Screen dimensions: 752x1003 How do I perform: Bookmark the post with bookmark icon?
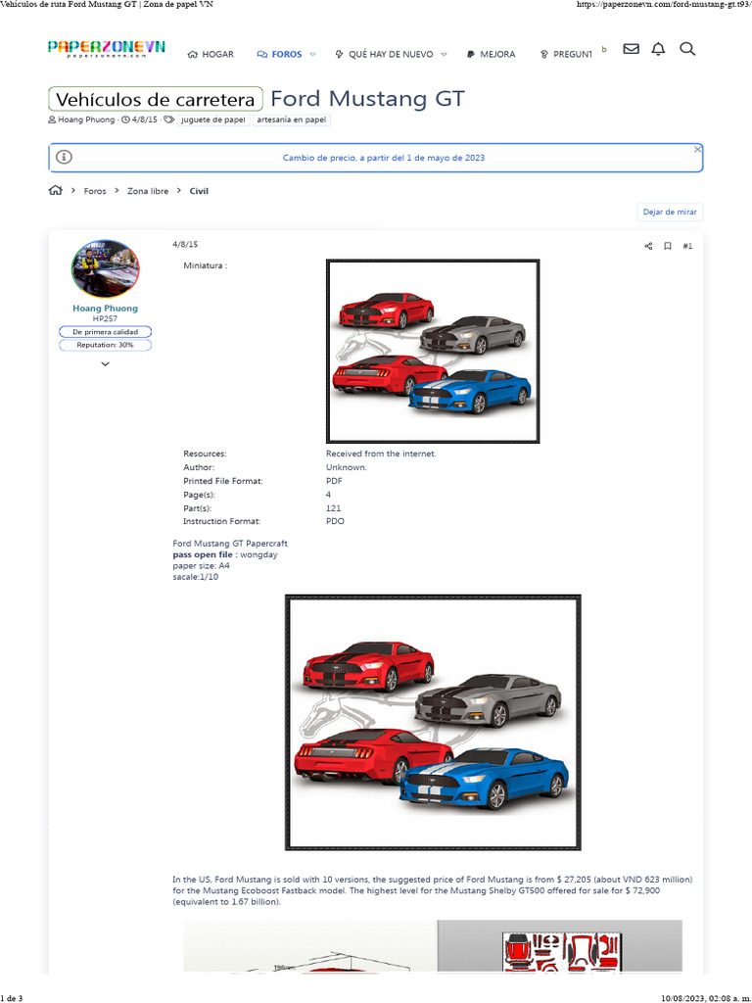coord(668,246)
